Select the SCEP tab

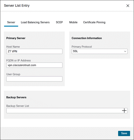(x=59, y=22)
